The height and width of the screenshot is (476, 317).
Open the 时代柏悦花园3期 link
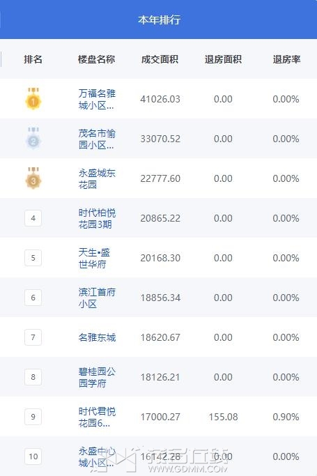(97, 218)
